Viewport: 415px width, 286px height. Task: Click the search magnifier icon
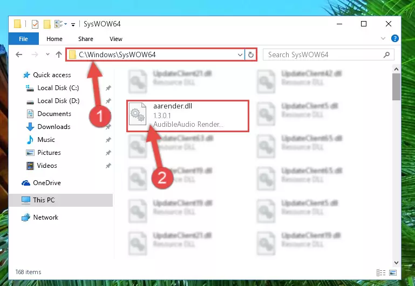click(386, 55)
